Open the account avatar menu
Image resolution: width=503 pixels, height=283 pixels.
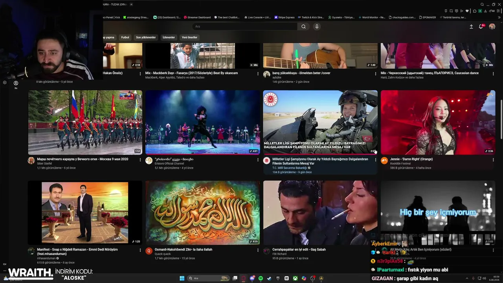[492, 26]
